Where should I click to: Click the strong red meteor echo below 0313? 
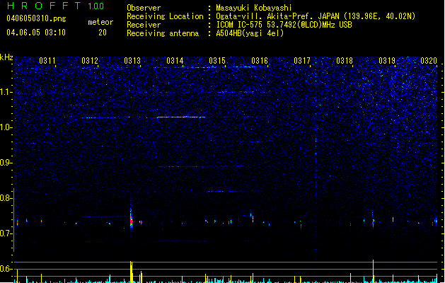coord(131,221)
